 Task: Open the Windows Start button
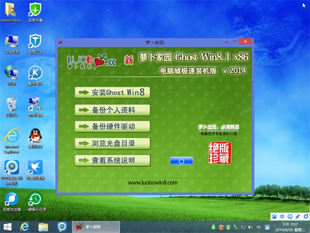click(8, 227)
